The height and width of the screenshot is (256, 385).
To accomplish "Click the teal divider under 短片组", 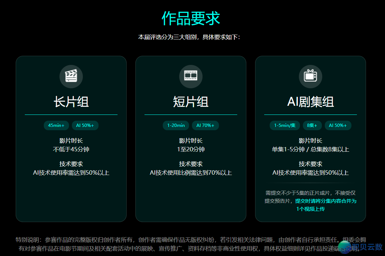I will [190, 114].
